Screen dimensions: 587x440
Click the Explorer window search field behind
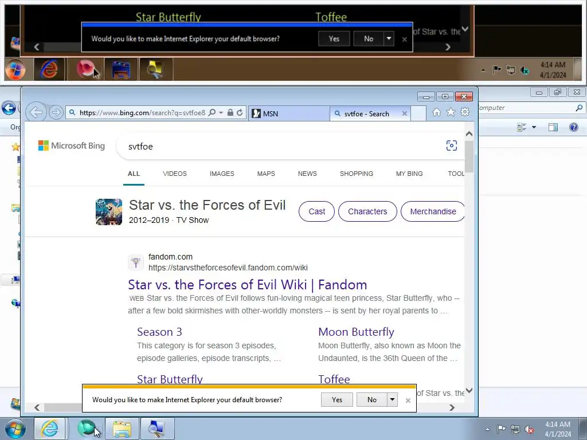(x=526, y=108)
